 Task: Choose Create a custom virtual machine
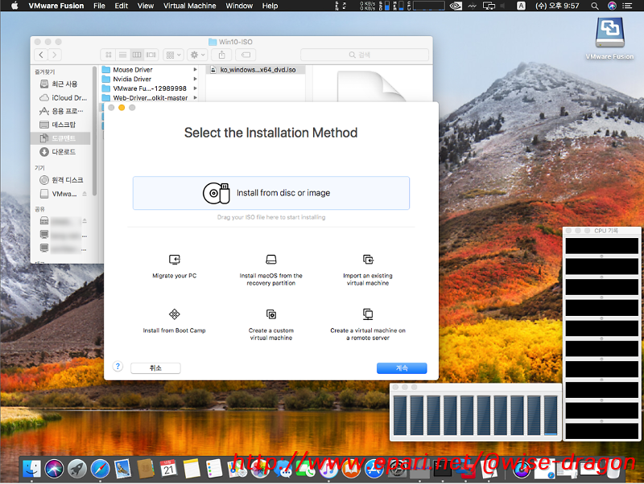pyautogui.click(x=271, y=322)
